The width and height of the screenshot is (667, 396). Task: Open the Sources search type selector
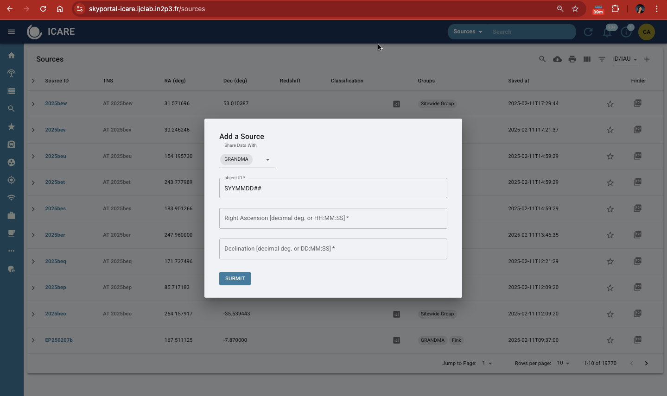pyautogui.click(x=468, y=32)
